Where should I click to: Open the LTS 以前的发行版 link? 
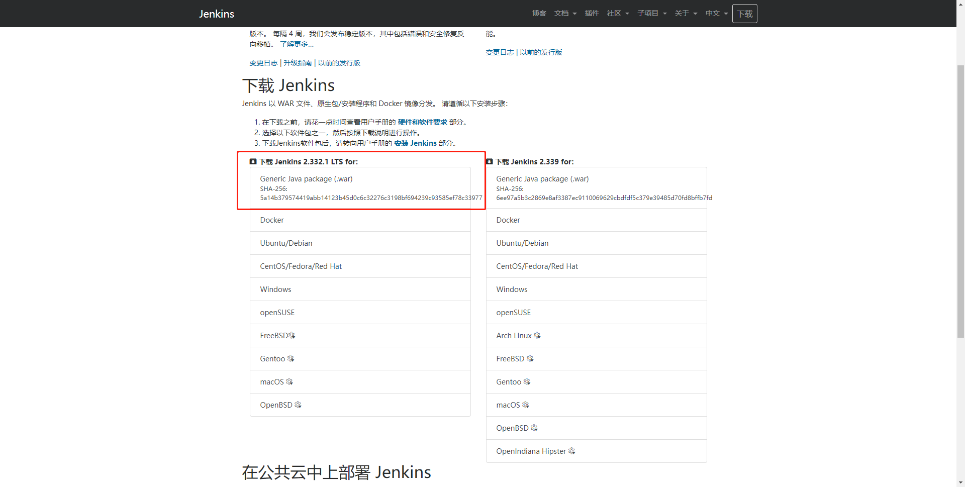[x=339, y=63]
